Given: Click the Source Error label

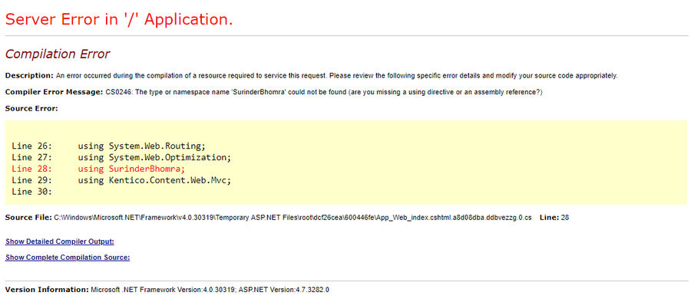Looking at the screenshot, I should click(x=31, y=108).
